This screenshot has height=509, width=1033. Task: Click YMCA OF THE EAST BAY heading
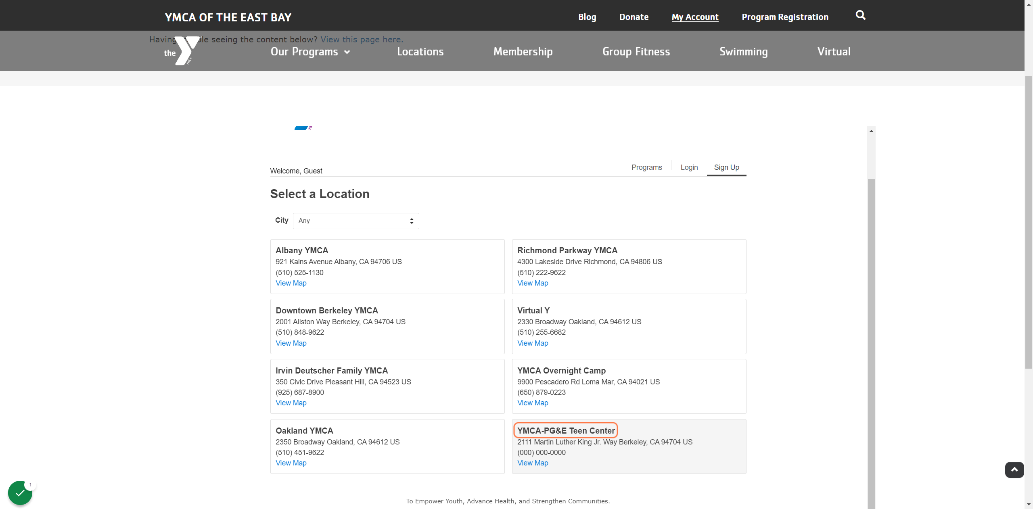pyautogui.click(x=228, y=17)
